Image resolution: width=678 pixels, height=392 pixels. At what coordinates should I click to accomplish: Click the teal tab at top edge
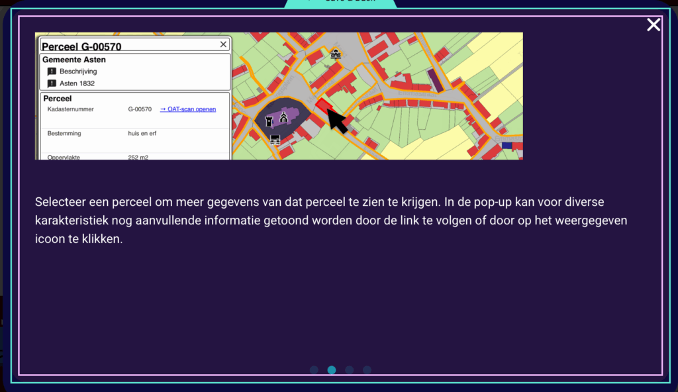coord(340,3)
